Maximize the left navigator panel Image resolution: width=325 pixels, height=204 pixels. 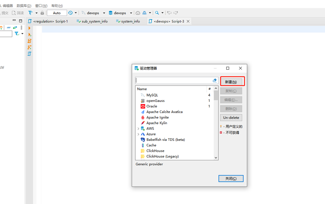21,21
